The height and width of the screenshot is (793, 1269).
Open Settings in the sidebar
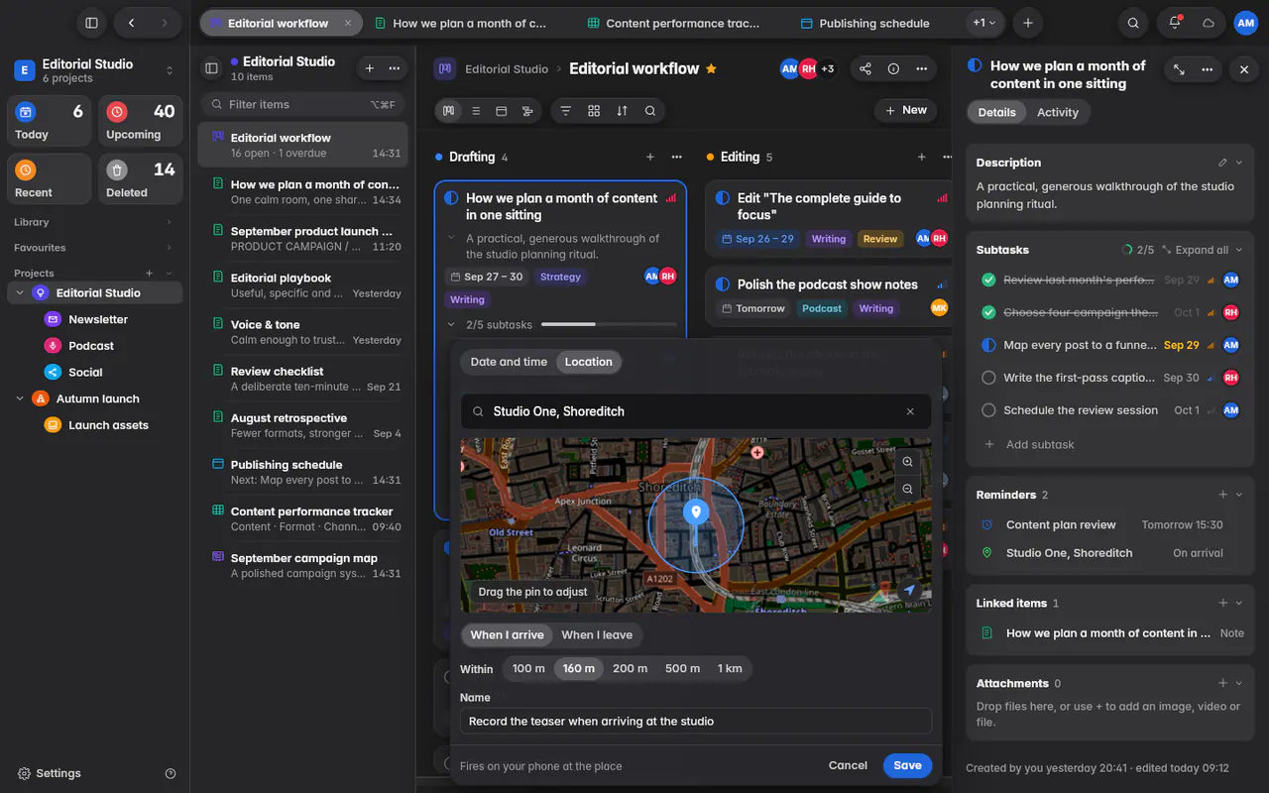(x=50, y=773)
